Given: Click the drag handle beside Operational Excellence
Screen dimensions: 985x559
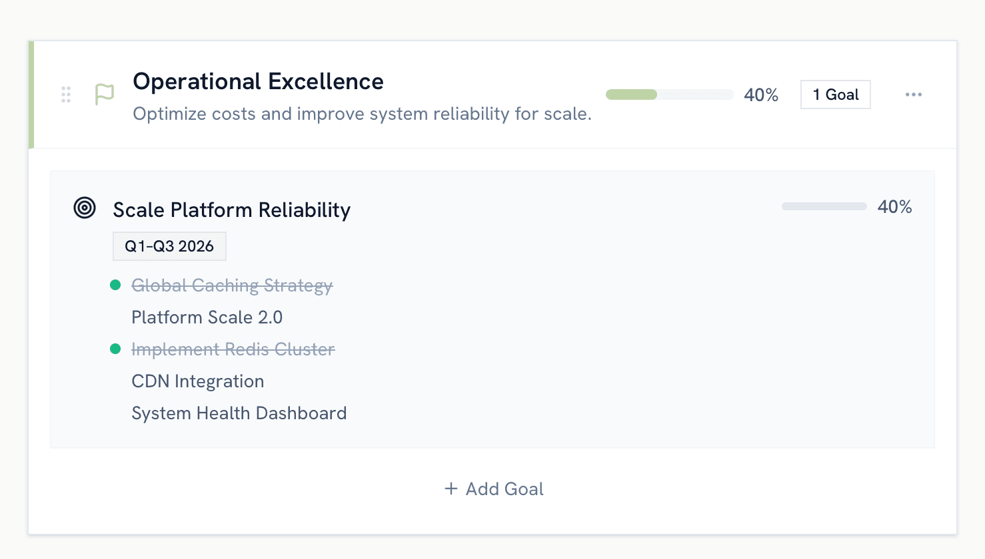Looking at the screenshot, I should pos(66,94).
